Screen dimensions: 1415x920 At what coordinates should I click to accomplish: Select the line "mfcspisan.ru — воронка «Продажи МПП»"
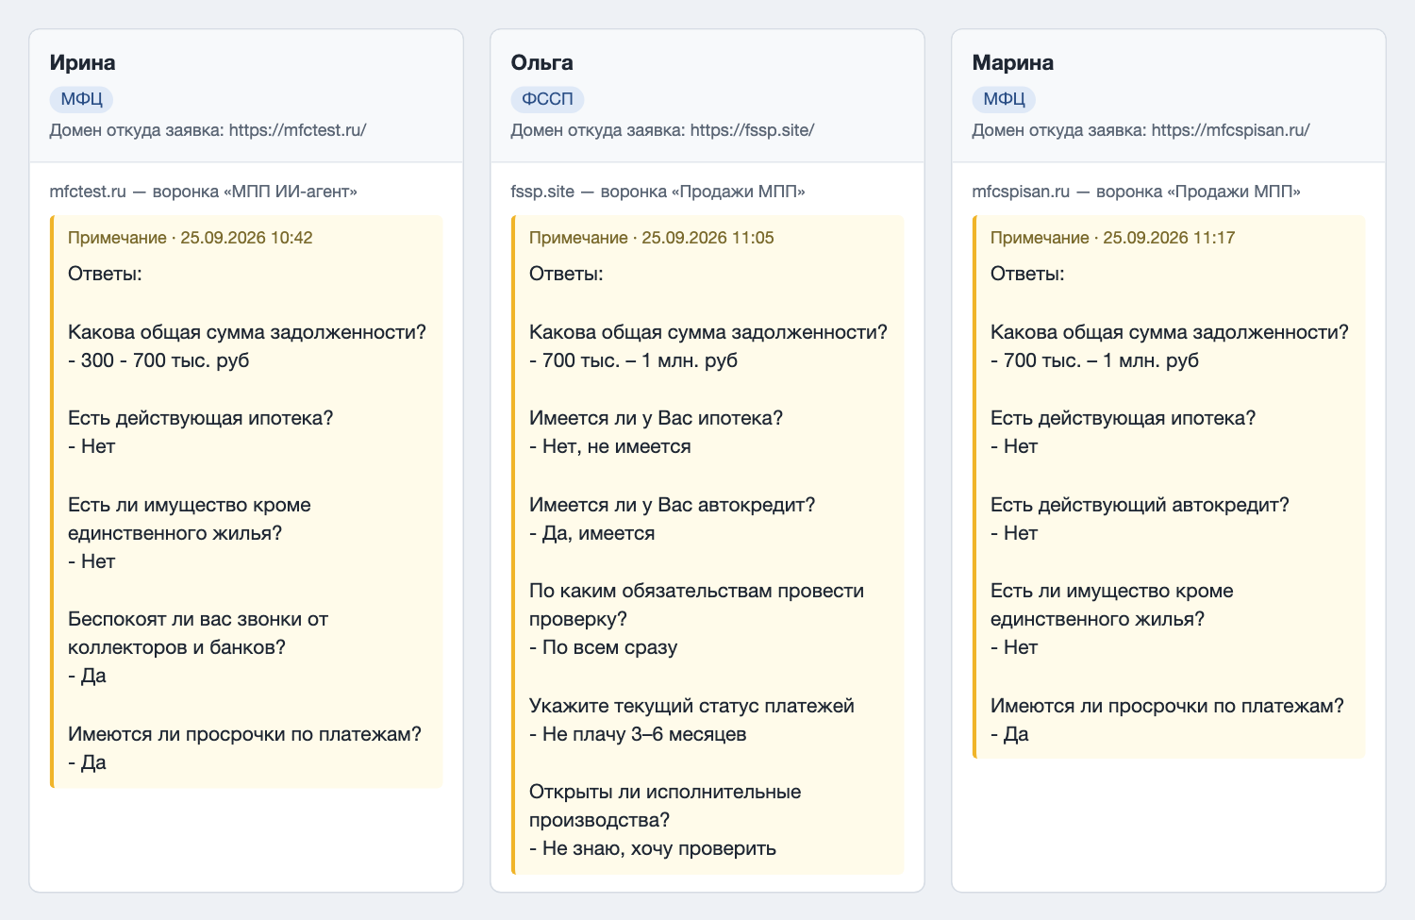coord(1137,192)
